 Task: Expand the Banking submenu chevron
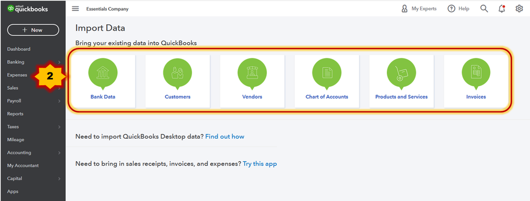(x=59, y=62)
